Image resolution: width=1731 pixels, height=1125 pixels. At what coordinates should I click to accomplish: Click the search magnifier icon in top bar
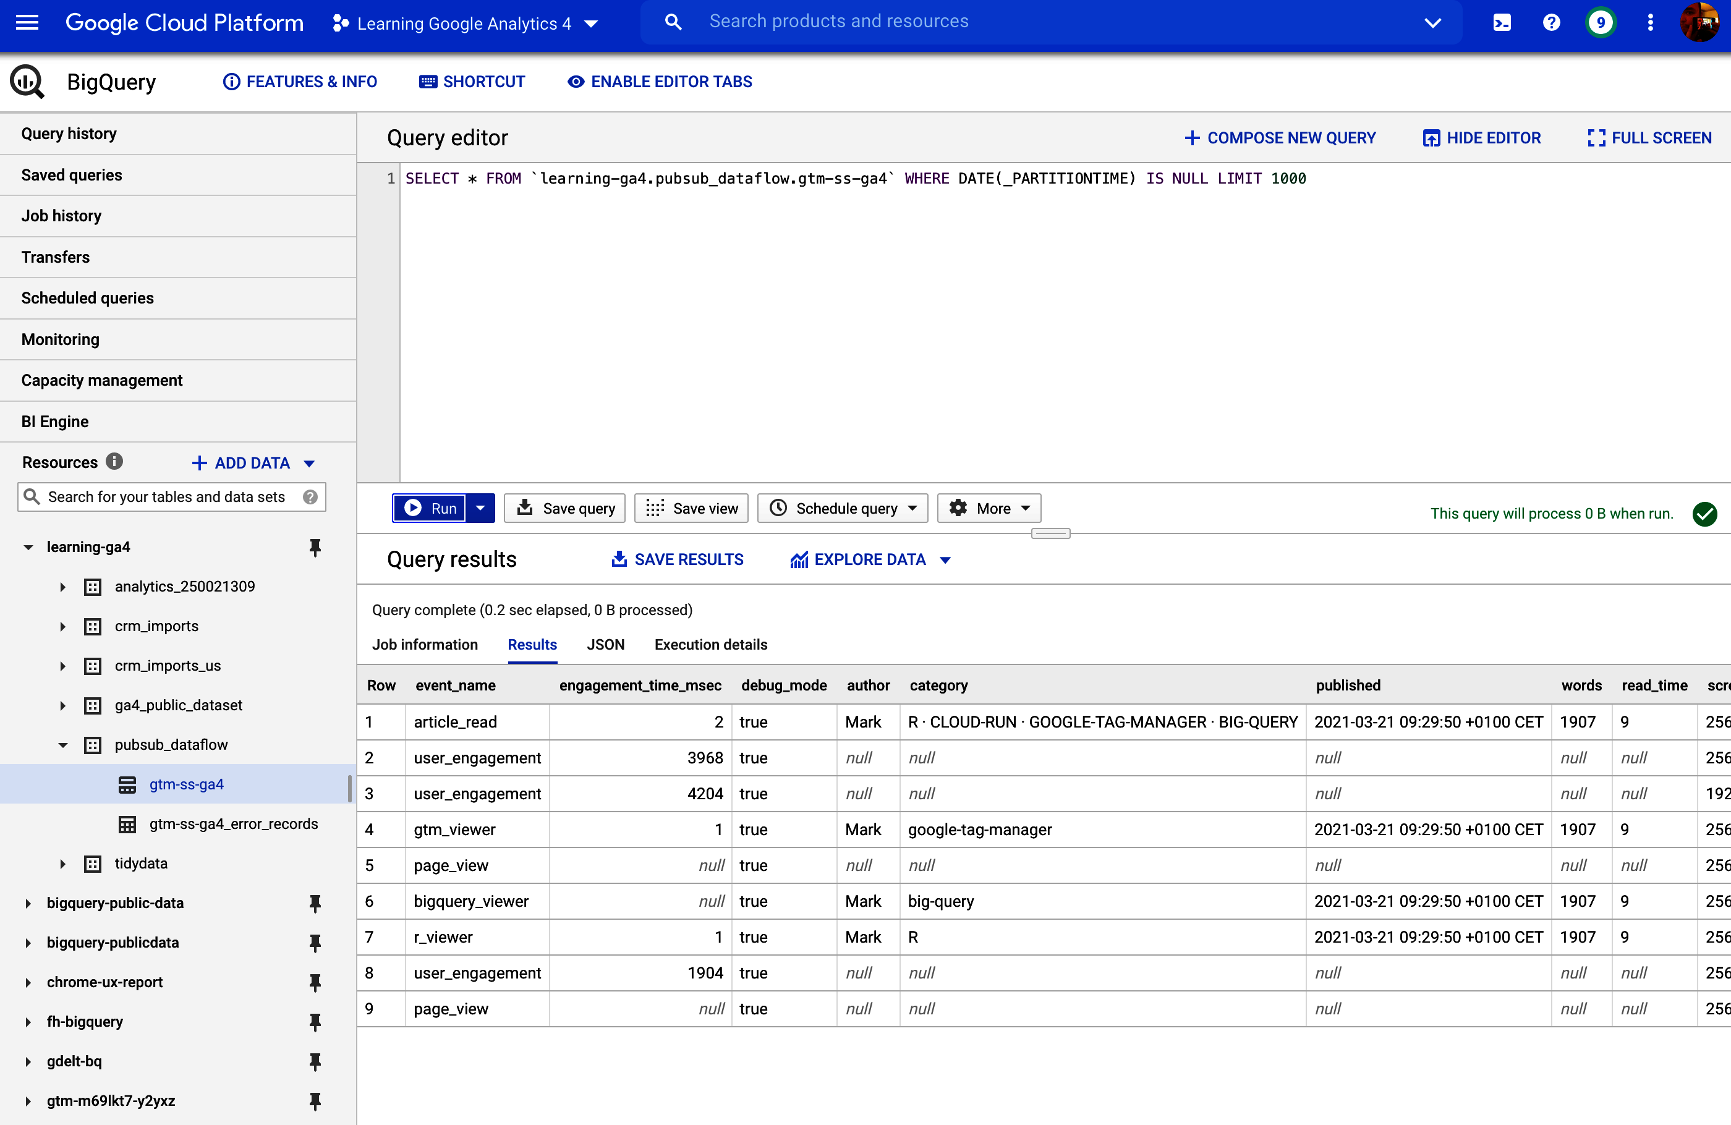[x=673, y=22]
